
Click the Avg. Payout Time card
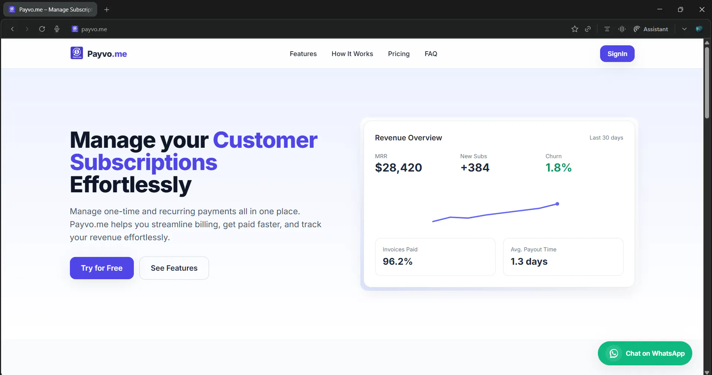pos(563,257)
